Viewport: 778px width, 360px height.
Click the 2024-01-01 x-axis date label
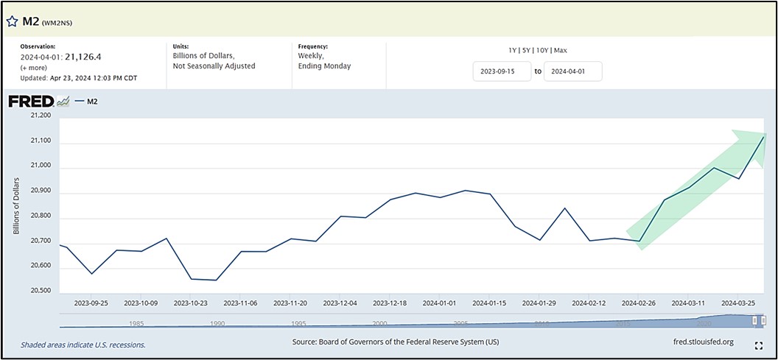point(441,303)
